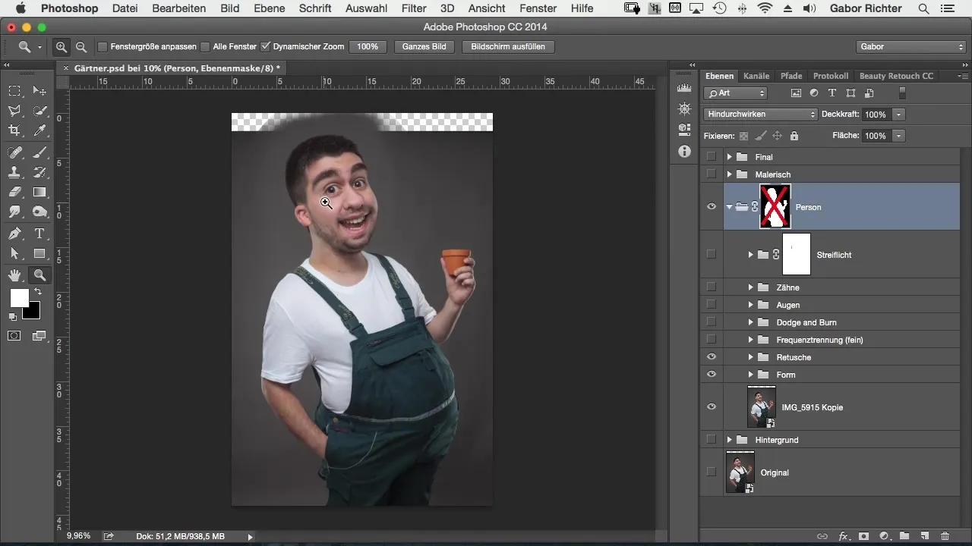Enable Alle Fenster checkbox
The height and width of the screenshot is (546, 972).
pyautogui.click(x=205, y=47)
